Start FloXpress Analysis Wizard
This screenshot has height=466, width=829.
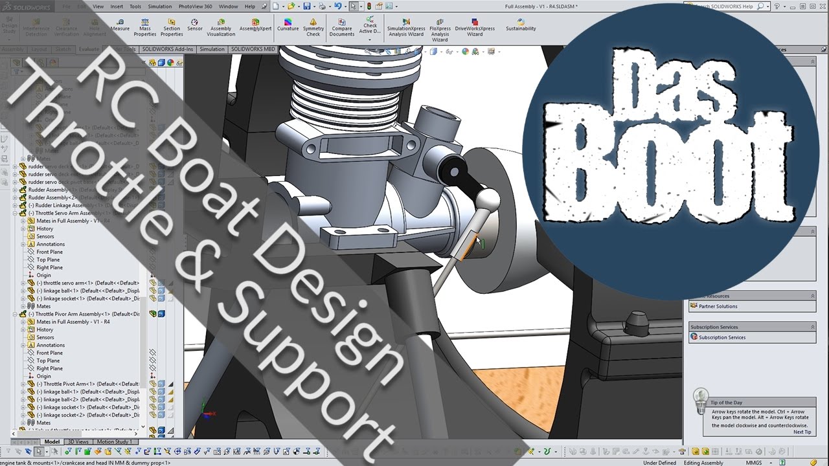point(440,30)
